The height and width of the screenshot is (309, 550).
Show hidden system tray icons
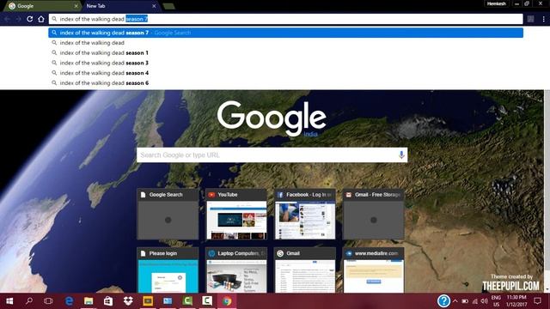[455, 301]
